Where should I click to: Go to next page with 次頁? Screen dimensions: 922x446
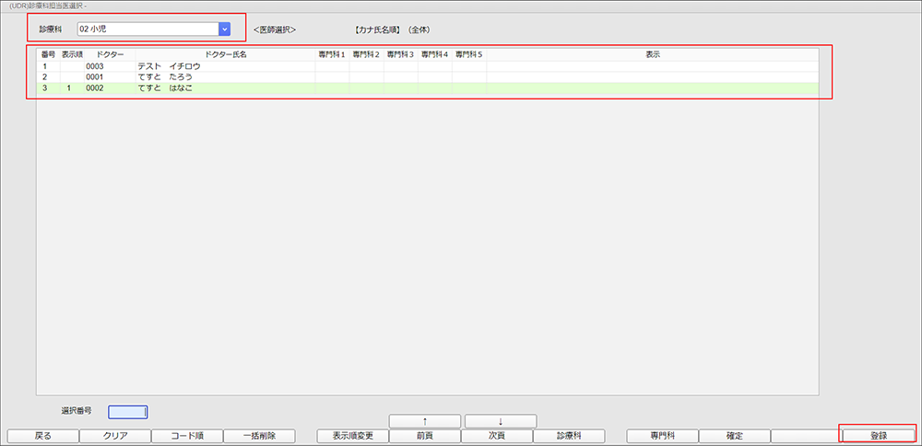coord(496,436)
